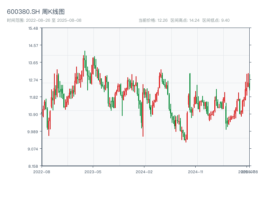
Task: Click the 14.57 y-axis price label
Action: (33, 45)
